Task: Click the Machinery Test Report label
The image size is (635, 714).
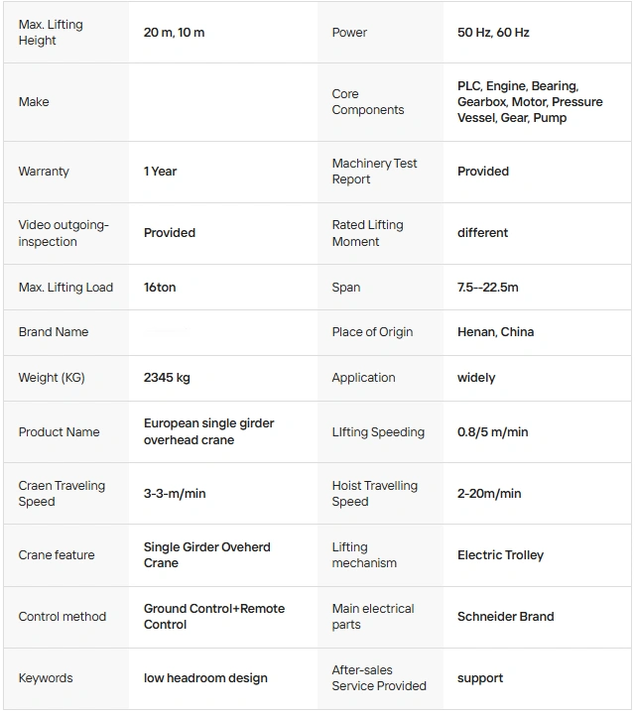Action: pyautogui.click(x=374, y=172)
